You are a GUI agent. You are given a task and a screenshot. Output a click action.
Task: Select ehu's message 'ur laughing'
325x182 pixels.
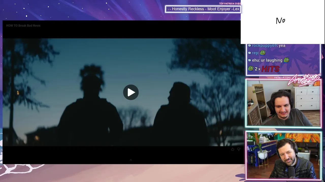(269, 60)
